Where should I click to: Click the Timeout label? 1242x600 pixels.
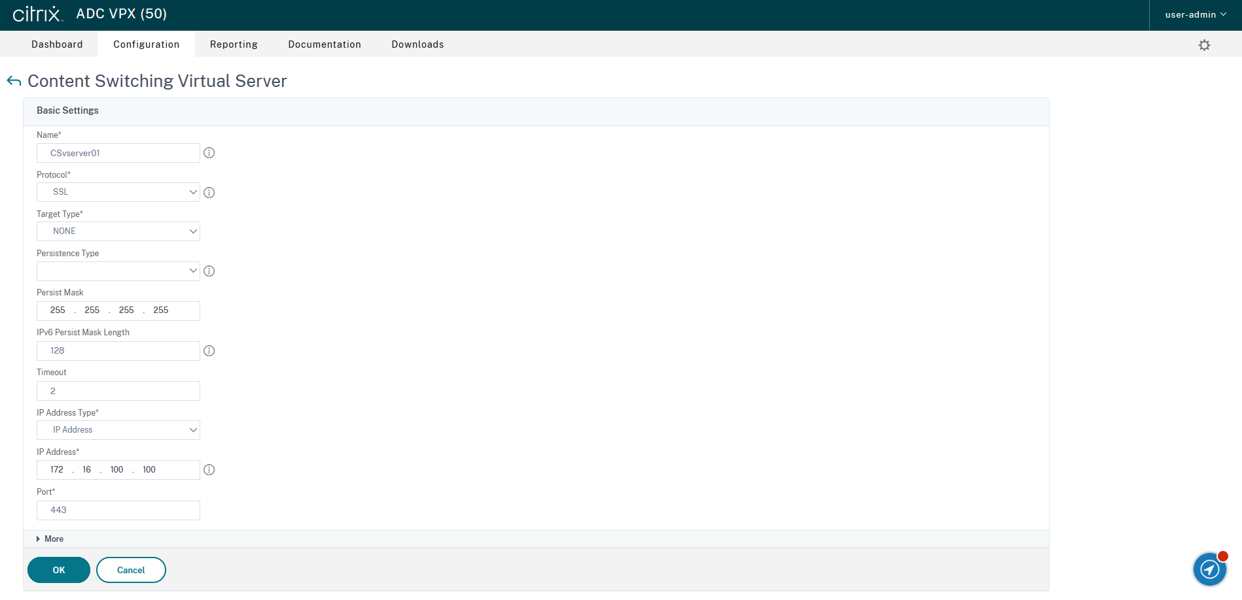(52, 373)
